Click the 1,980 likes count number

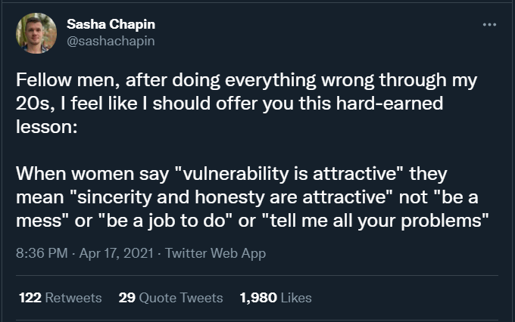[x=257, y=298]
